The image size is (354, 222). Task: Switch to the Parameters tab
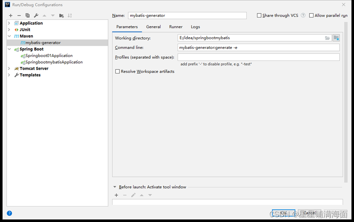pyautogui.click(x=127, y=27)
